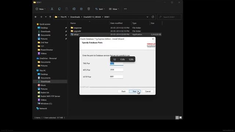Open Pictures under Quick access
Image resolution: width=235 pixels, height=132 pixels.
click(x=44, y=39)
